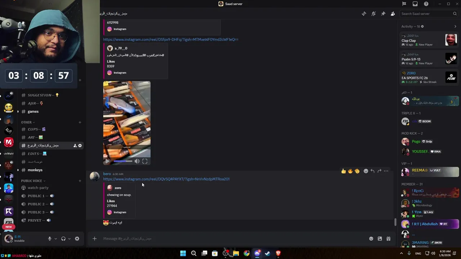
Task: Open the Threads icon in channel header
Action: tap(364, 14)
